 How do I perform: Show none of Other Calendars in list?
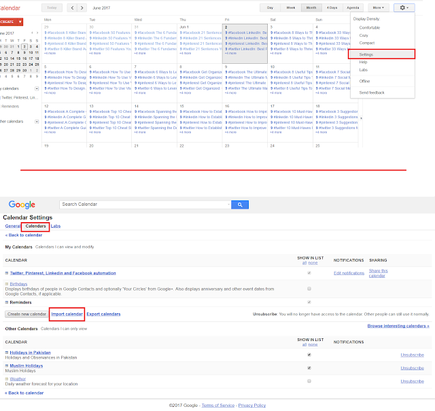313,344
